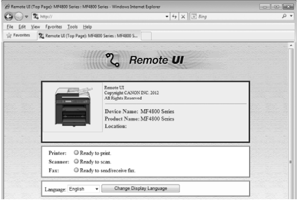Minimize the Internet Explorer window
This screenshot has width=300, height=203.
pyautogui.click(x=265, y=7)
